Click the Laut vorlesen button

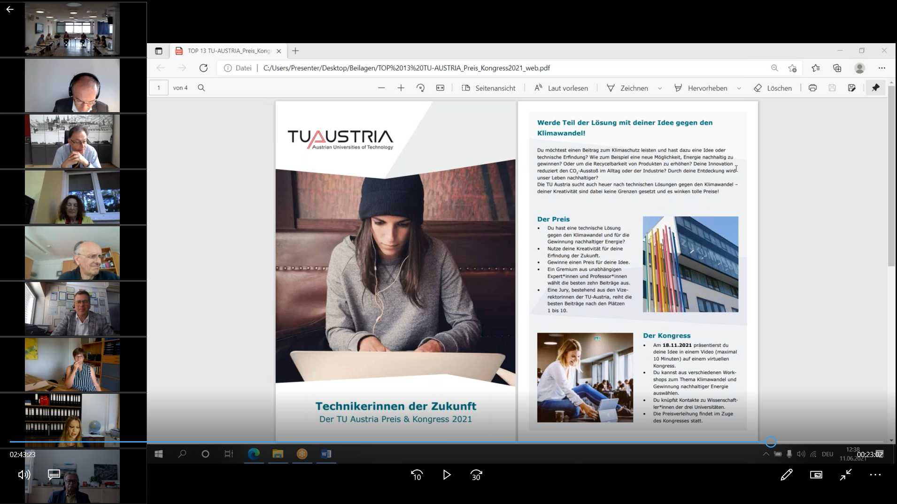coord(561,88)
